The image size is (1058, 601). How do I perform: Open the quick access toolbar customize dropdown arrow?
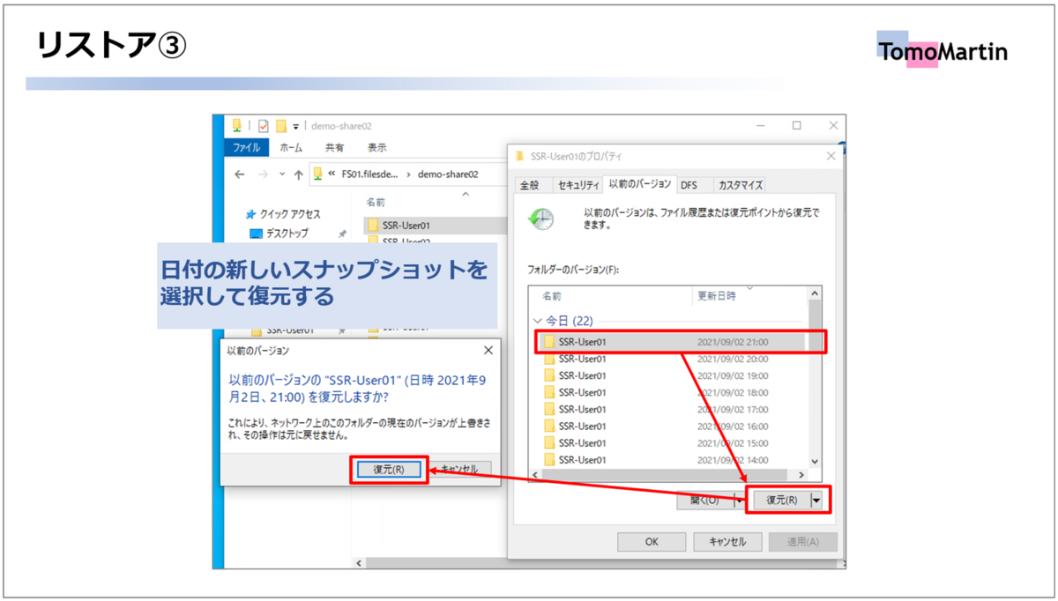296,127
